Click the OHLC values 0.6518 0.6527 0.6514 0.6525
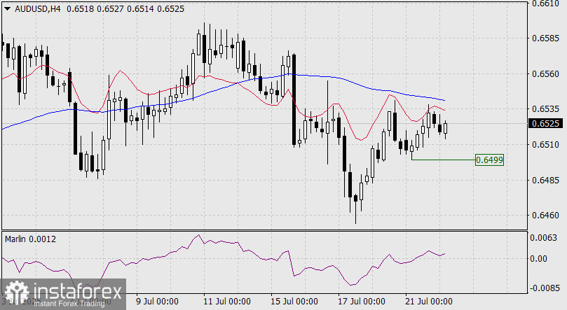The image size is (567, 310). (125, 9)
